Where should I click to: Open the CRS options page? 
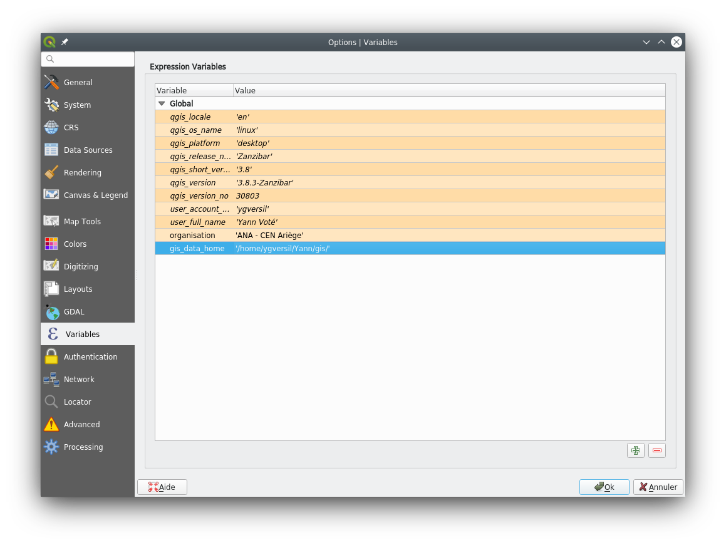click(88, 127)
